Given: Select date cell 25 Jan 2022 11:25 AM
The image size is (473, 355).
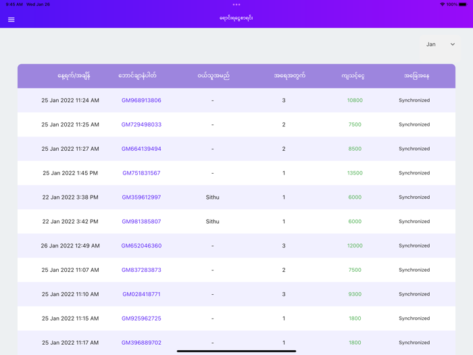Looking at the screenshot, I should 70,124.
